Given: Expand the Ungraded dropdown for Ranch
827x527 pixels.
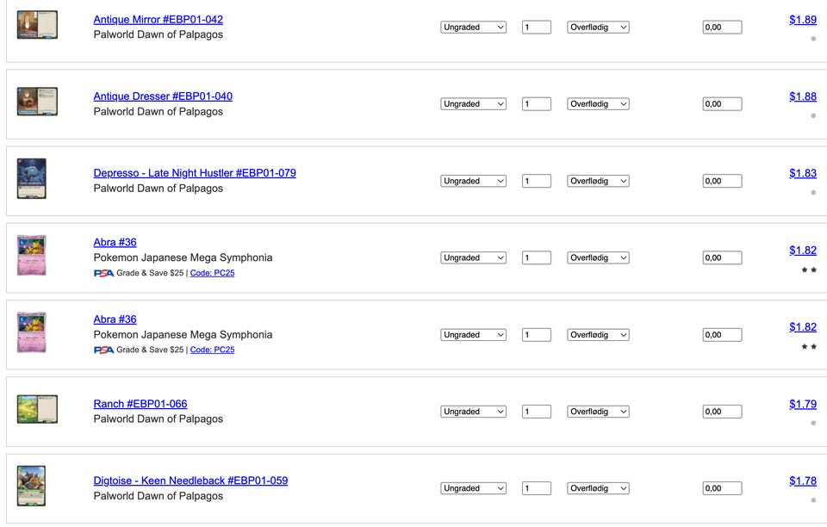Looking at the screenshot, I should tap(473, 412).
